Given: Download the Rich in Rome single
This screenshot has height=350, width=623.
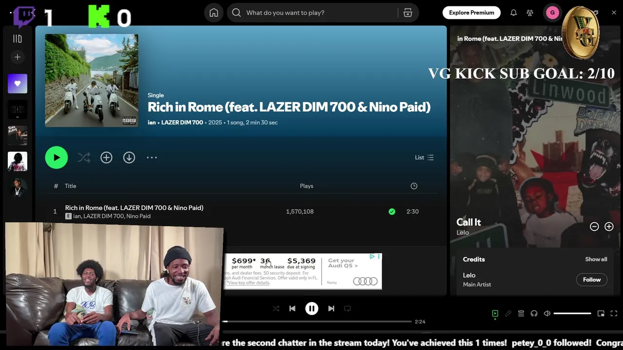Looking at the screenshot, I should point(129,157).
